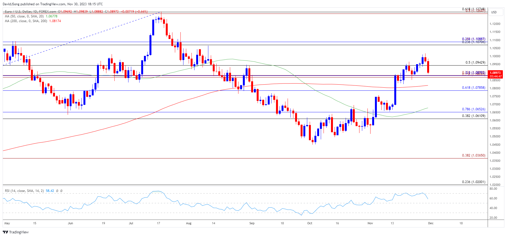Viewport: 507px width, 237px height.
Task: Click the 1.05000 price axis label
Action: [x=495, y=137]
